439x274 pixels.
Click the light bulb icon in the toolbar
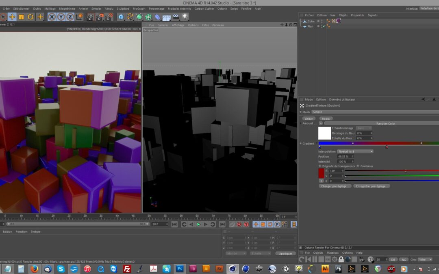[185, 17]
